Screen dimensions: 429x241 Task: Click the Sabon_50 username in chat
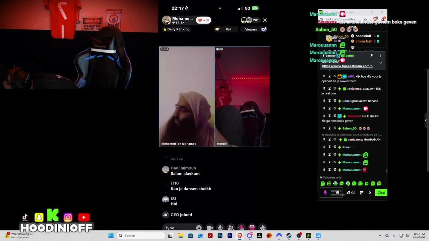[x=350, y=129]
